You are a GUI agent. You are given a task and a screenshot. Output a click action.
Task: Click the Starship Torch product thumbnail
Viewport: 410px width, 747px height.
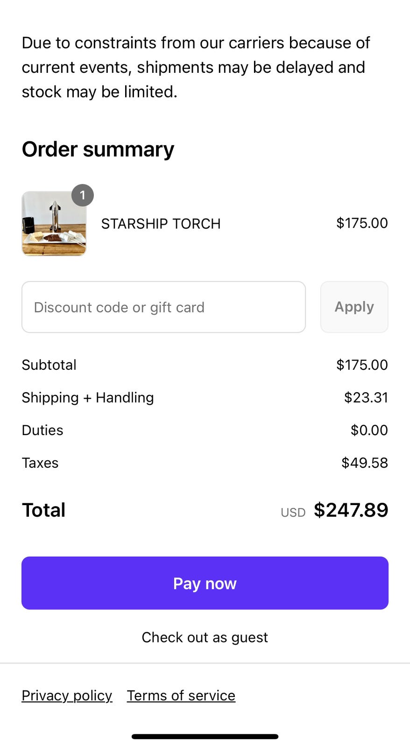pyautogui.click(x=54, y=224)
